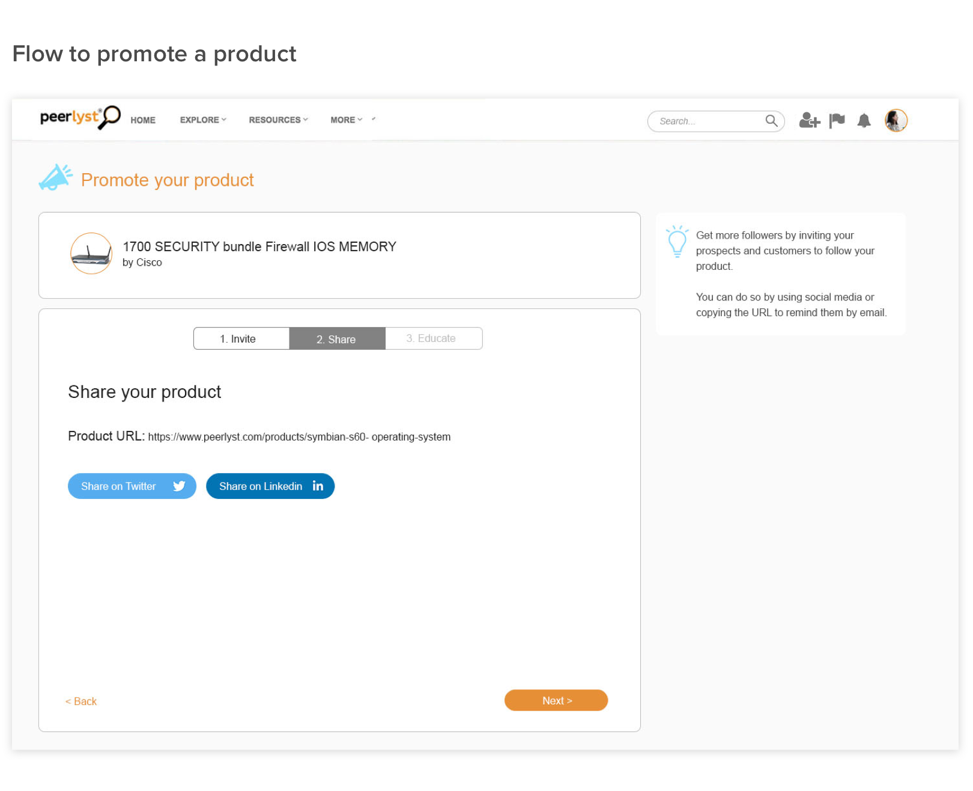The image size is (973, 791).
Task: Click the Twitter bird icon
Action: (x=179, y=486)
